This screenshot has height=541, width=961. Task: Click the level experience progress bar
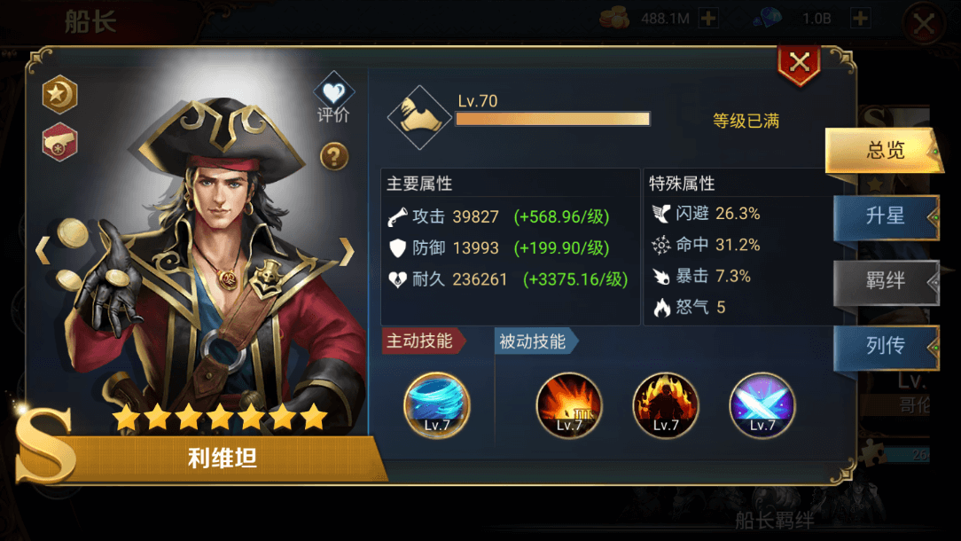553,118
